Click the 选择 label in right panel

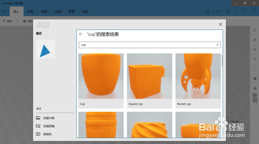pos(255,98)
